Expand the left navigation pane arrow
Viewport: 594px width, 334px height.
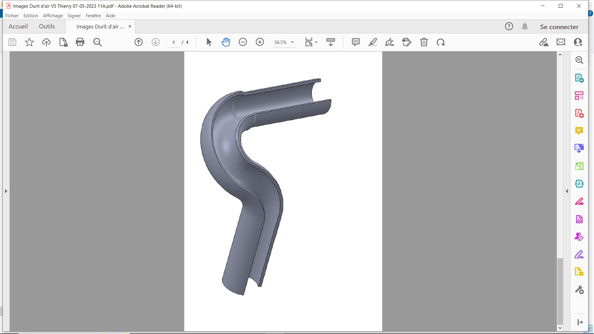click(x=6, y=191)
